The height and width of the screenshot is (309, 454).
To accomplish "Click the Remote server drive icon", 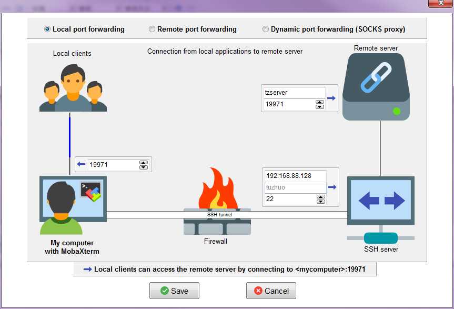I will pyautogui.click(x=376, y=86).
